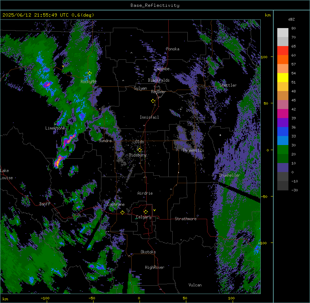Click the Cochrane city label
This screenshot has height=303, width=310.
(x=116, y=204)
